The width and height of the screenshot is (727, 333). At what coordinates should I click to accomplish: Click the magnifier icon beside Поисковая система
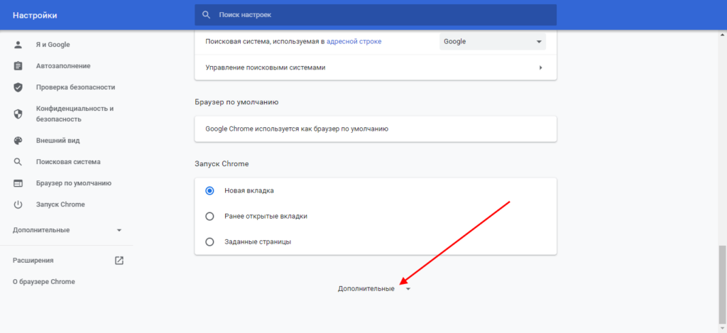(x=18, y=162)
